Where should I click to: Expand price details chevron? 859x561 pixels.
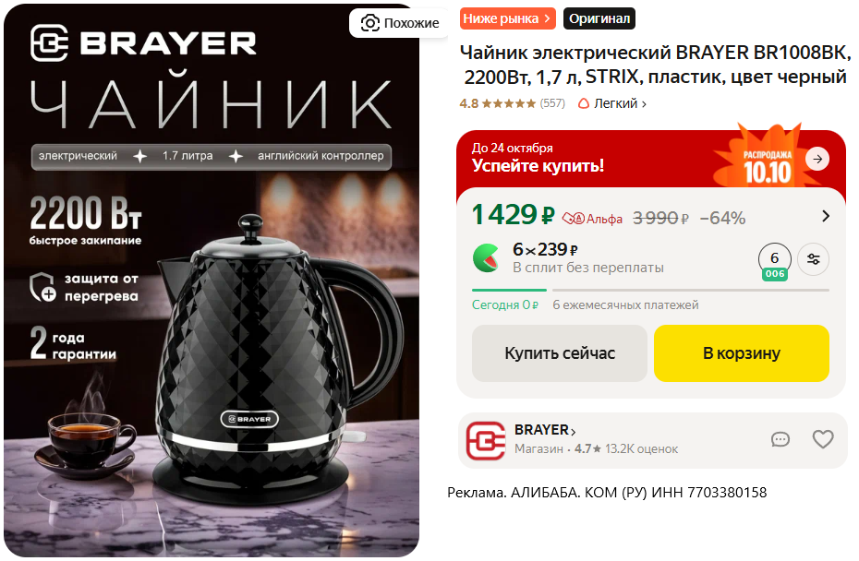(x=826, y=216)
